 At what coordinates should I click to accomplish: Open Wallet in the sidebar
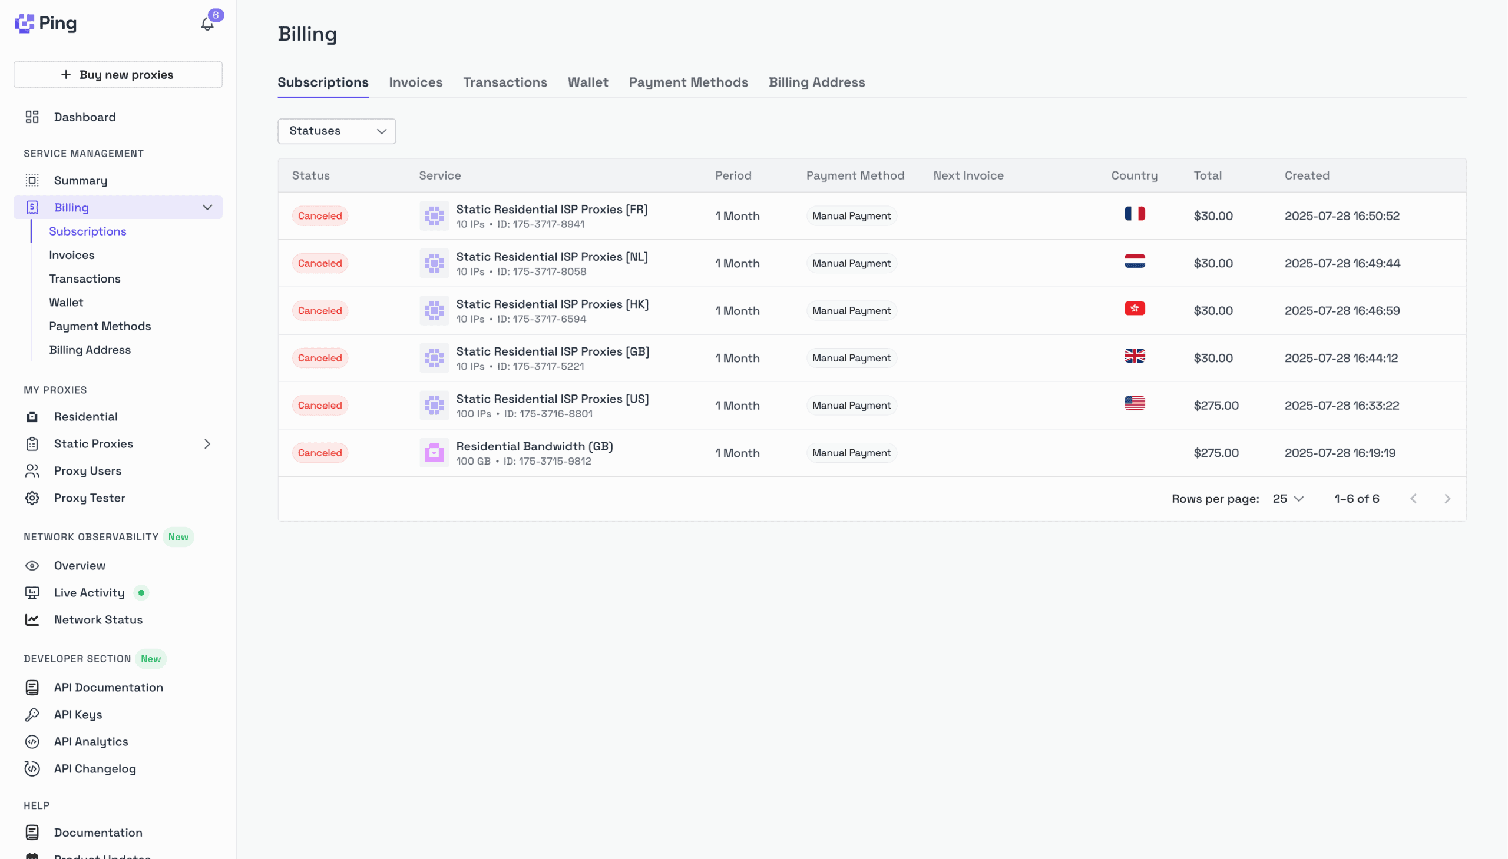pos(66,303)
